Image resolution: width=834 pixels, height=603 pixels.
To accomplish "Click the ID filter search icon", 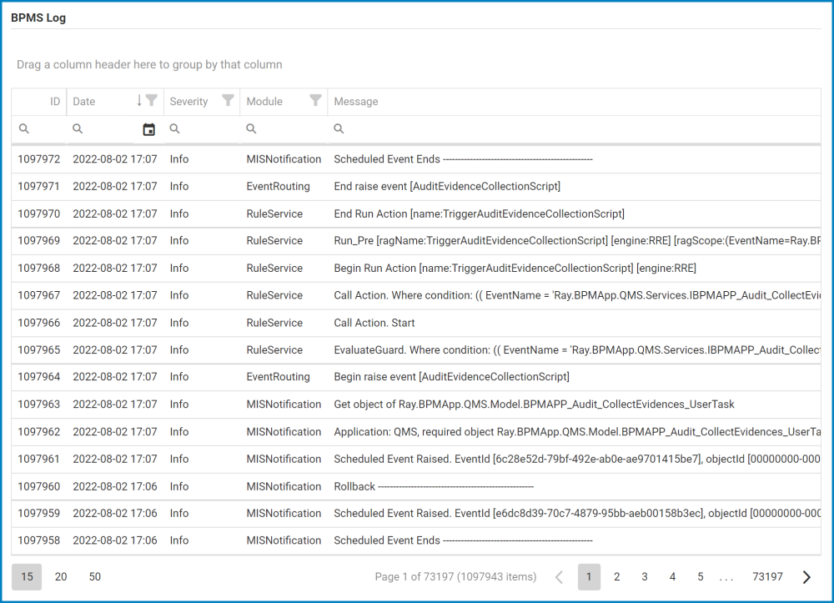I will [x=24, y=129].
